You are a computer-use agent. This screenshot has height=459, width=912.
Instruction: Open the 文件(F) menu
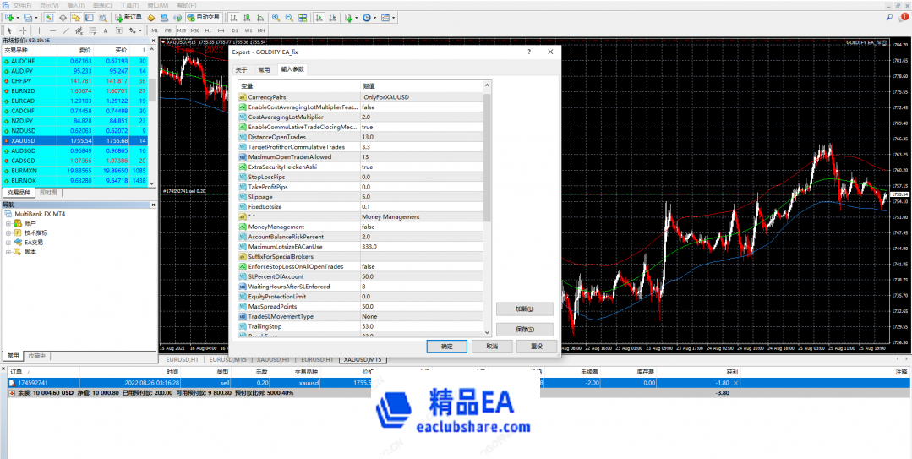coord(22,5)
